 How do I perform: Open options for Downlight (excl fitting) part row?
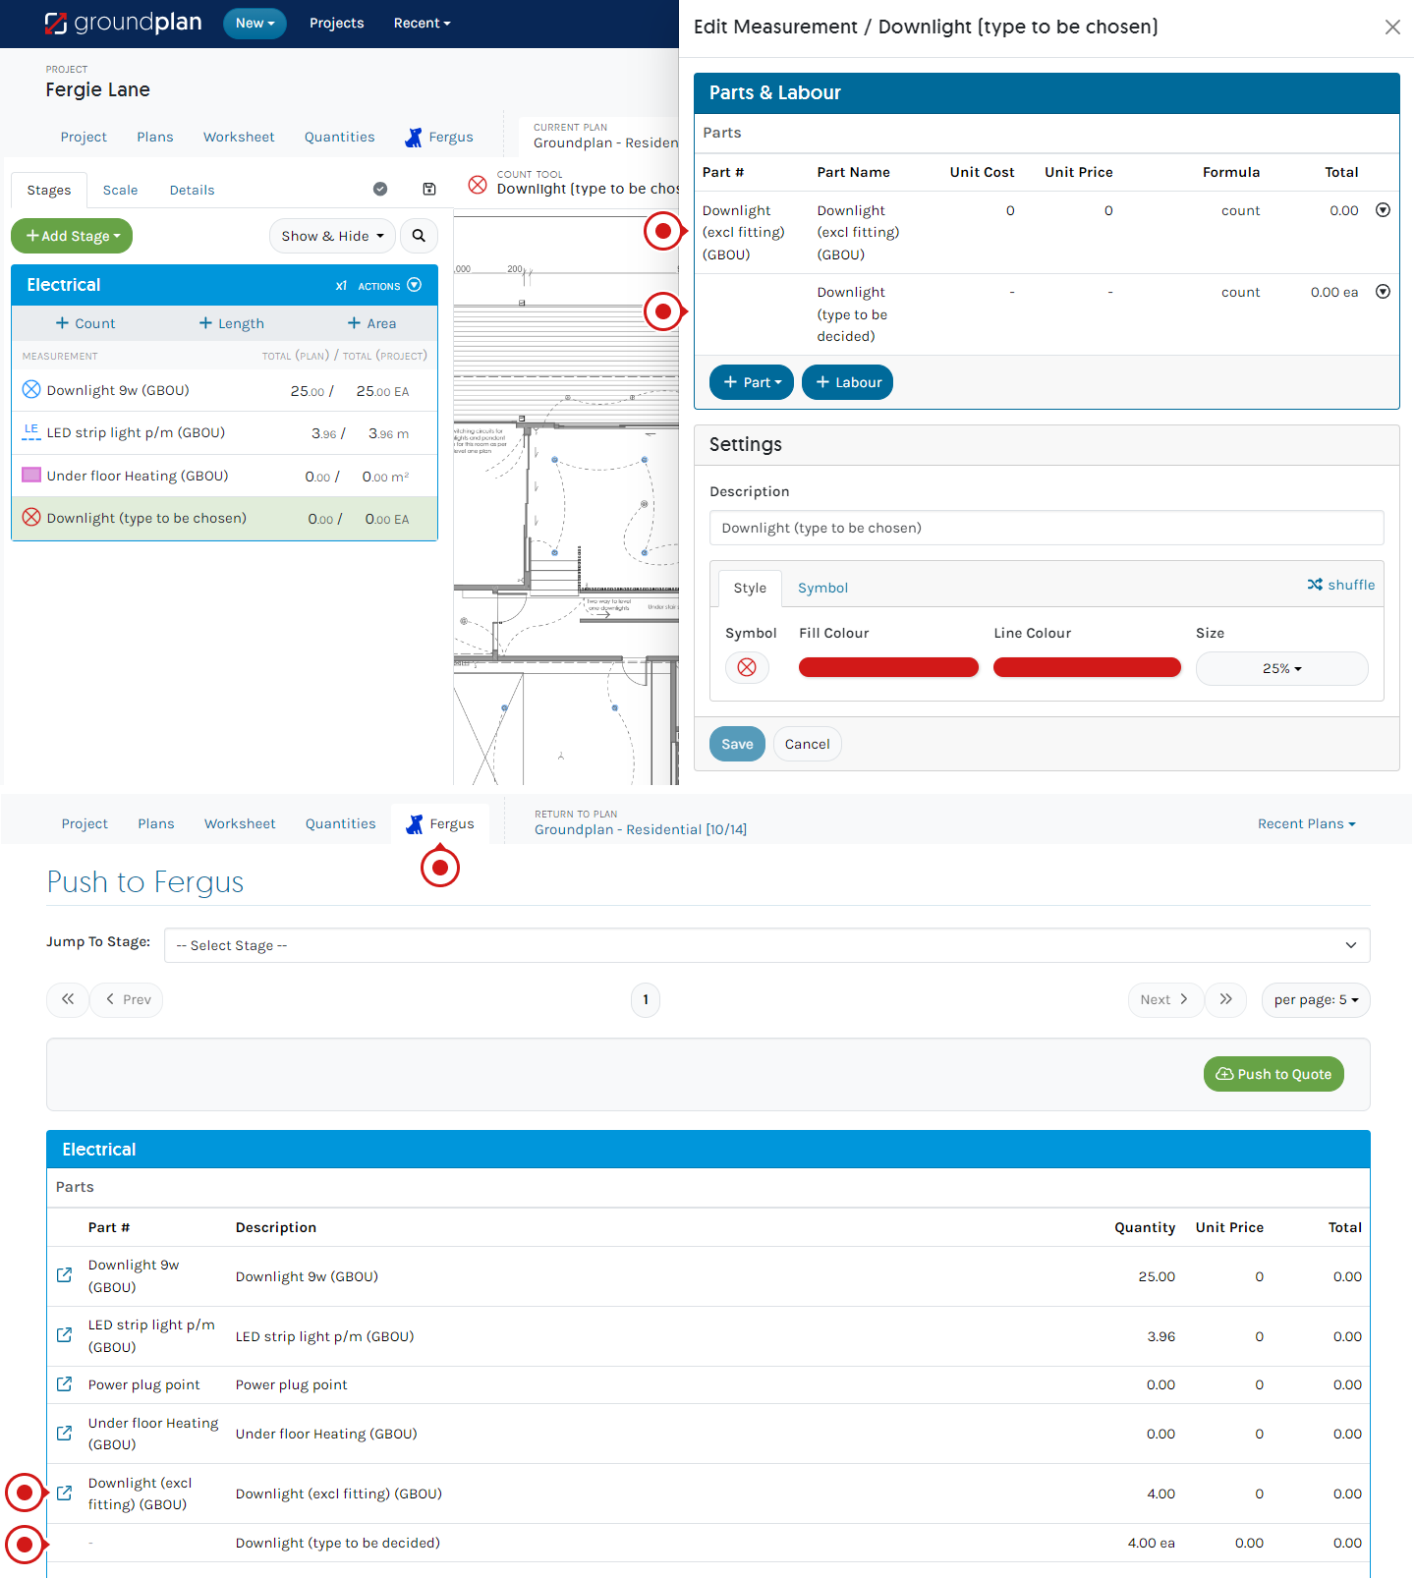click(x=1383, y=210)
